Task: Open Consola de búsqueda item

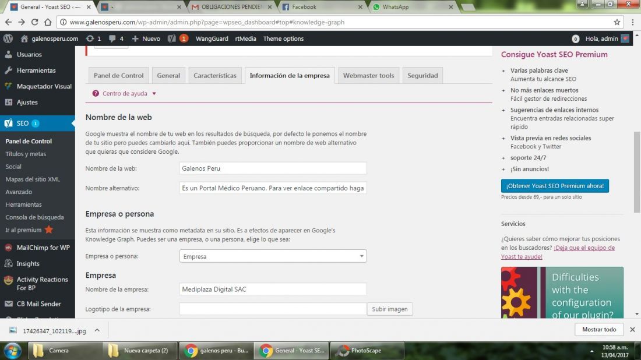Action: tap(35, 217)
